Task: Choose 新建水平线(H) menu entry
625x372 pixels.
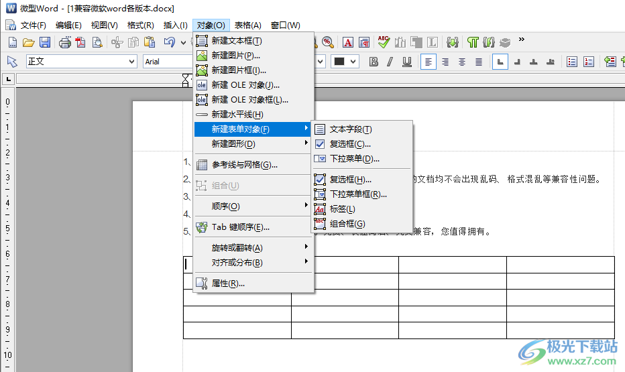Action: coord(253,115)
